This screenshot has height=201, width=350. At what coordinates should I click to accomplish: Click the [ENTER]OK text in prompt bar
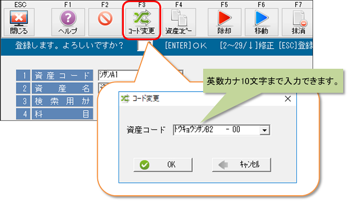click(x=186, y=46)
